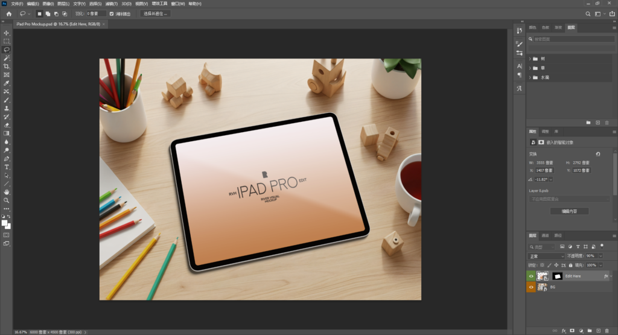Filter layers by type layers

pos(578,247)
